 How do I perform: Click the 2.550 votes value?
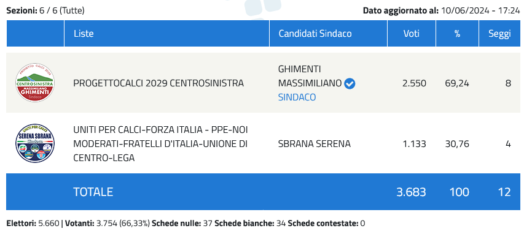pos(414,83)
